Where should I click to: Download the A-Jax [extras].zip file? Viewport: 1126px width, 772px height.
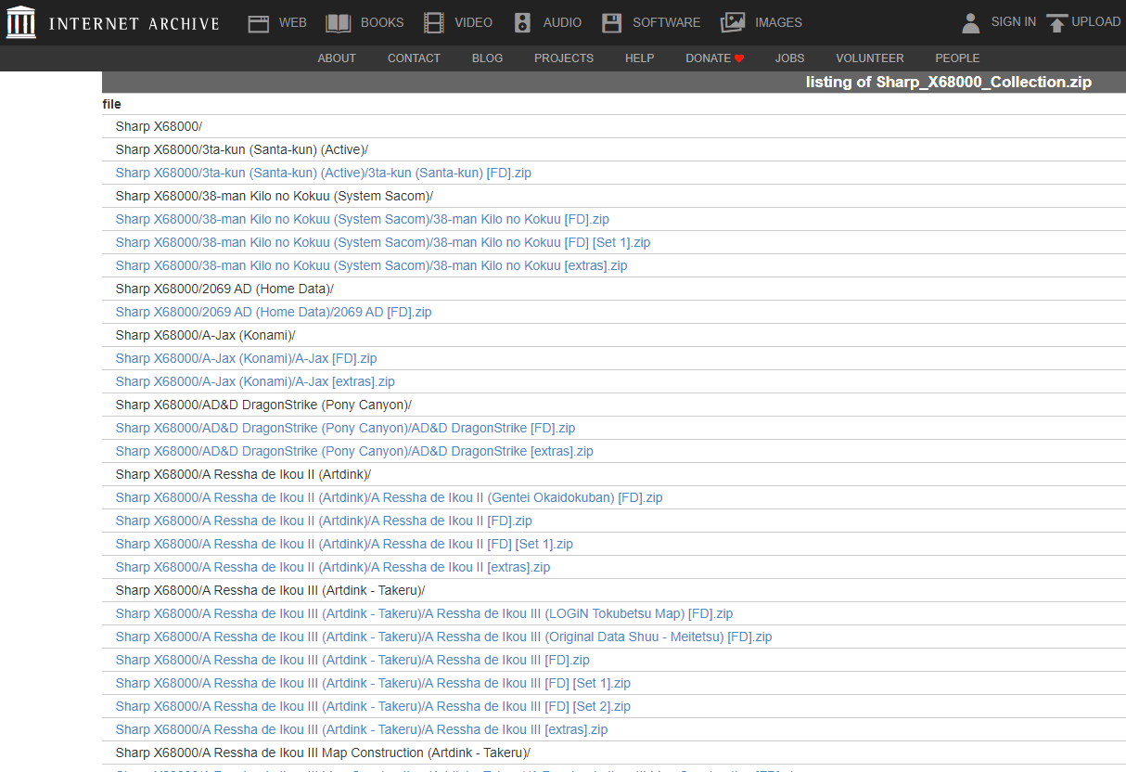[255, 381]
